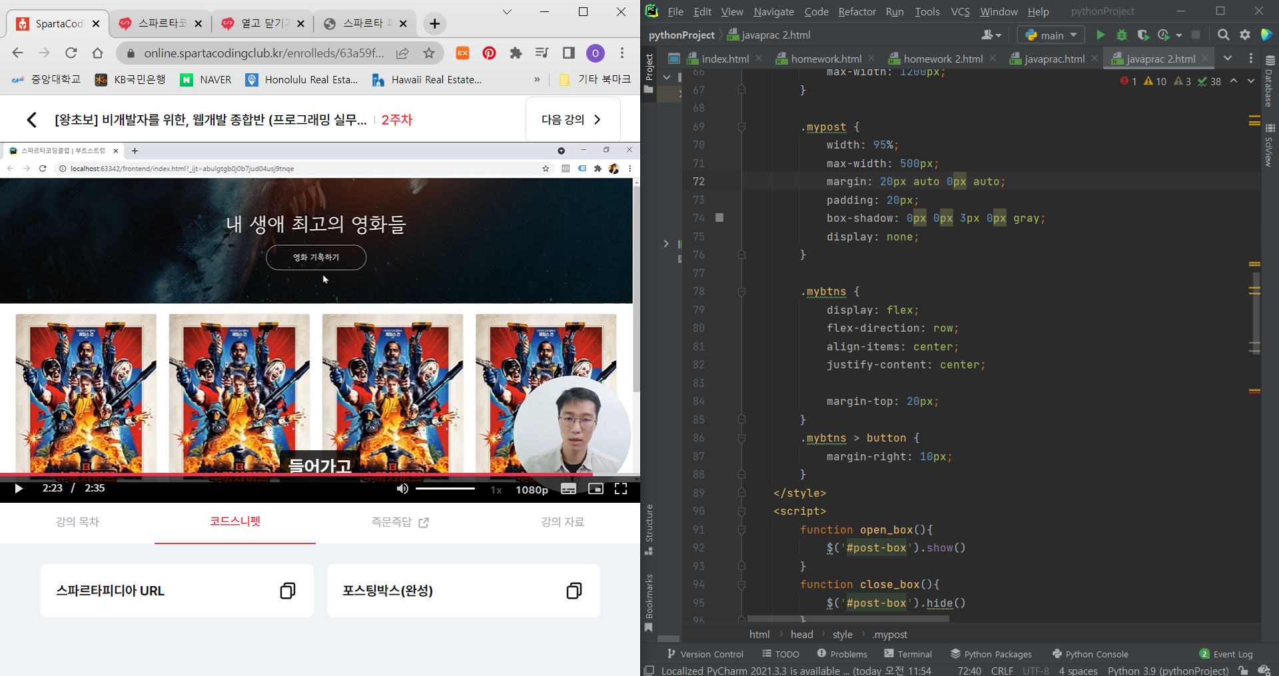Open the main run configuration dropdown
1279x676 pixels.
pyautogui.click(x=1051, y=35)
